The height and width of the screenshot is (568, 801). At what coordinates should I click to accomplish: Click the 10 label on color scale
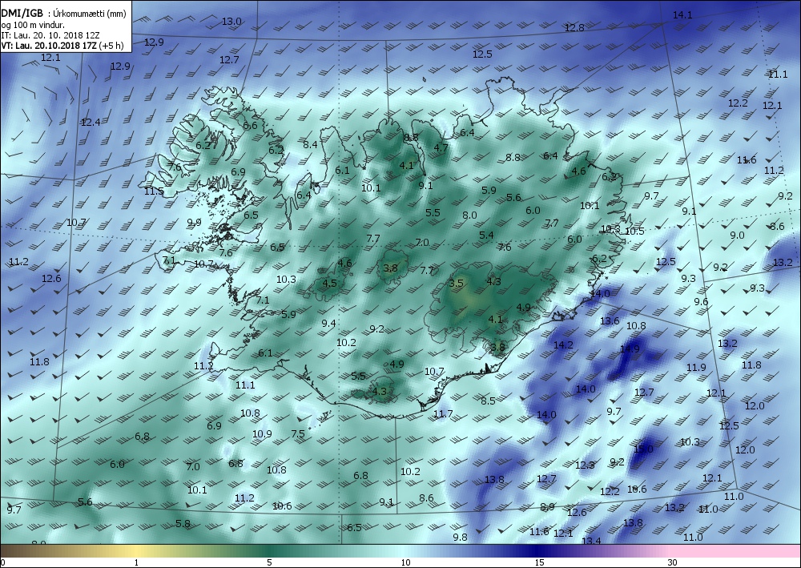pos(405,562)
